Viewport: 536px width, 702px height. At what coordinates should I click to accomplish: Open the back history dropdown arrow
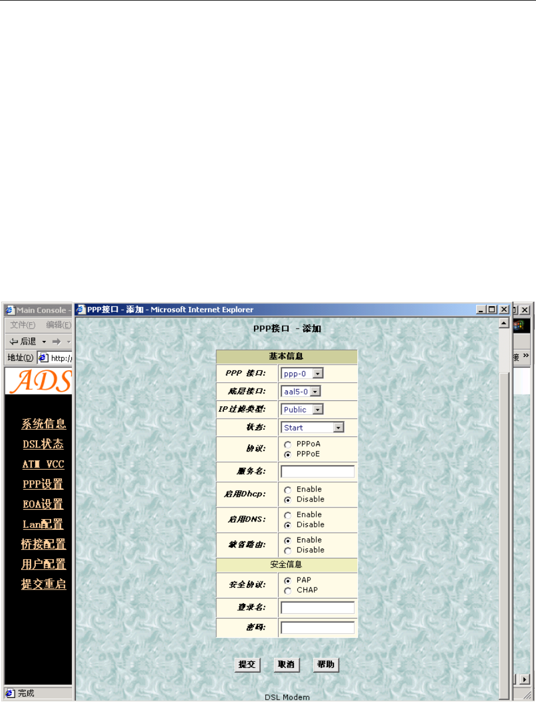(x=44, y=342)
